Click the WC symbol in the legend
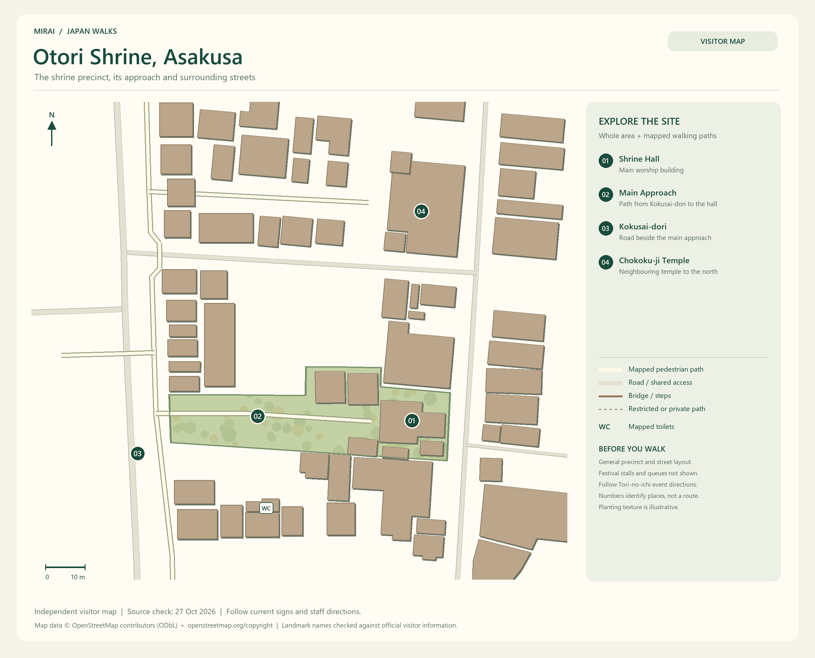 604,427
